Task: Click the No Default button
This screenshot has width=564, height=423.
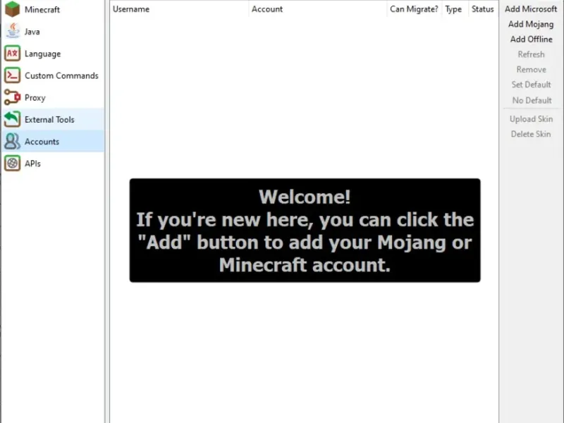Action: pyautogui.click(x=532, y=100)
